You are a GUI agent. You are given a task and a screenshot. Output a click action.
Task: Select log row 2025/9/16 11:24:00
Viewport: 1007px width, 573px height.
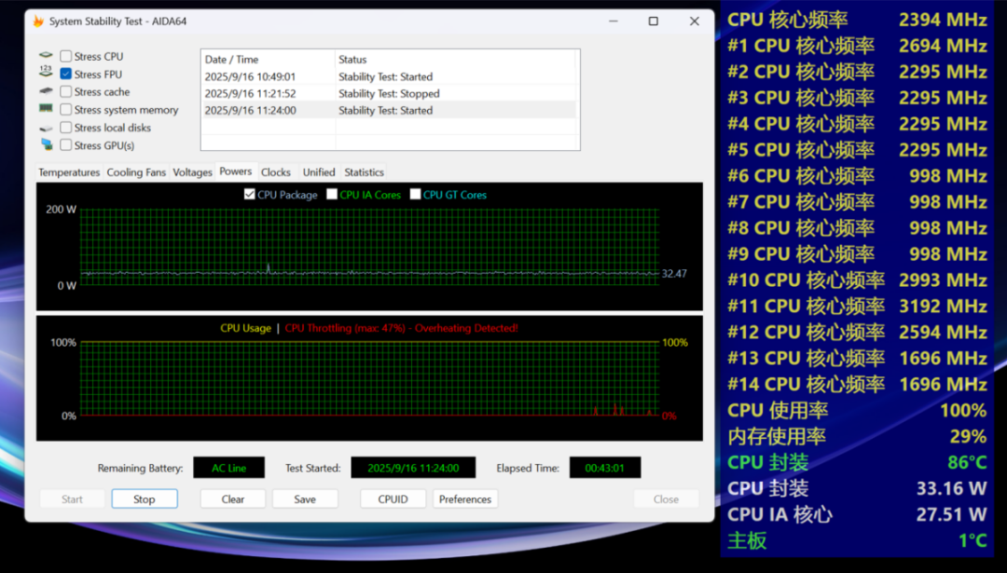(x=390, y=110)
